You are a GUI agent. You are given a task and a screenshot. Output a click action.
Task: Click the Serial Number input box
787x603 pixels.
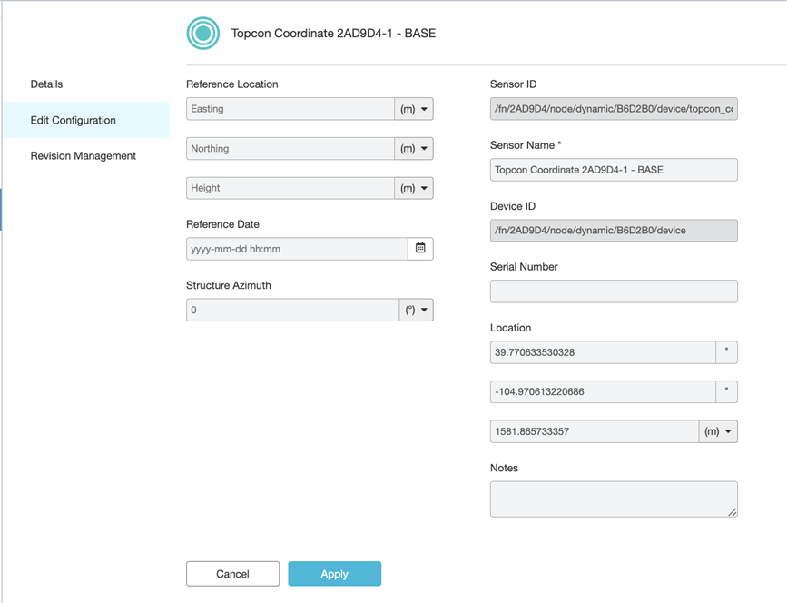(614, 292)
